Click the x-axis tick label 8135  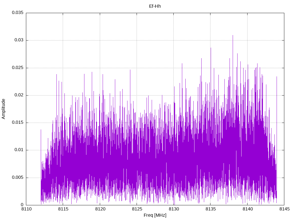click(211, 209)
